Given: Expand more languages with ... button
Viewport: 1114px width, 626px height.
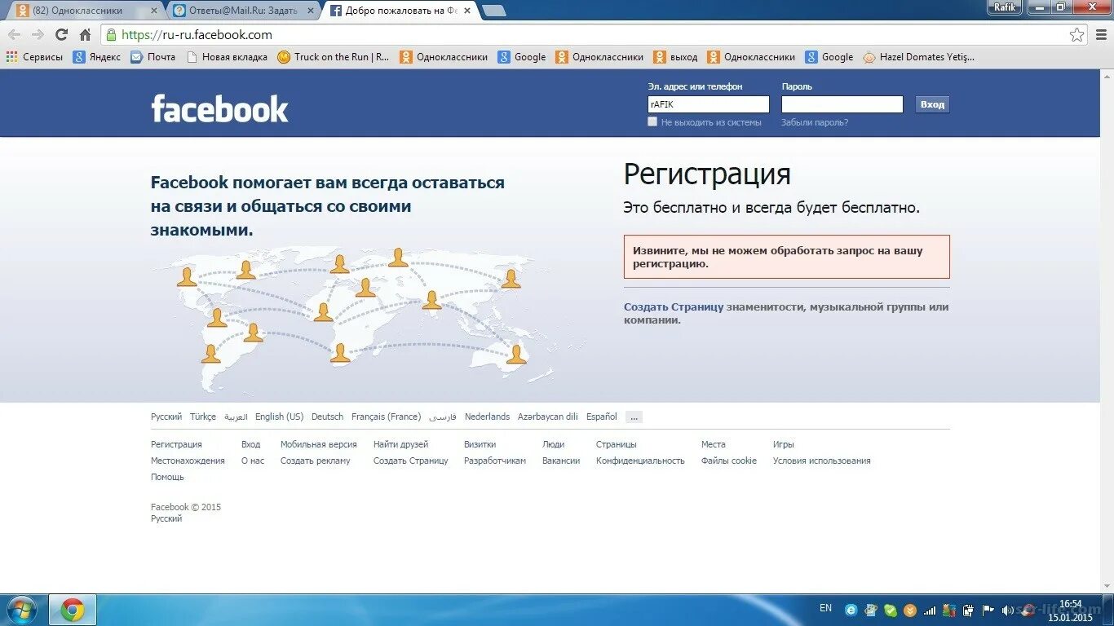Looking at the screenshot, I should pos(634,417).
